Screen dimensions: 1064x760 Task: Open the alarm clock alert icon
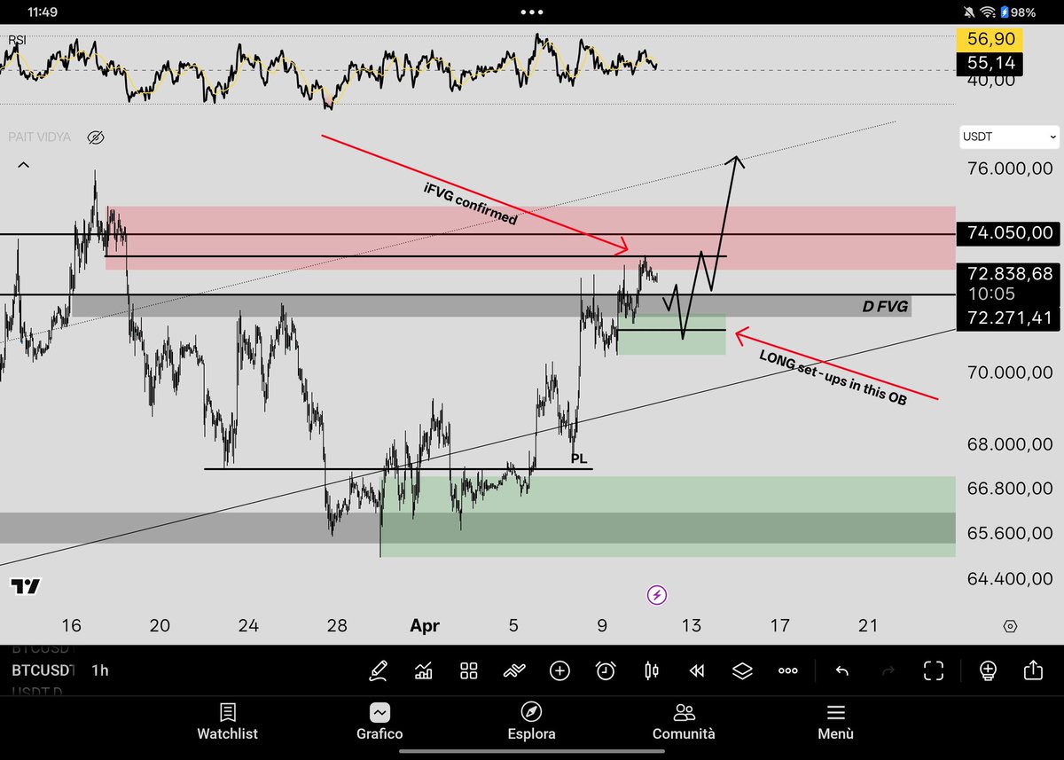606,670
